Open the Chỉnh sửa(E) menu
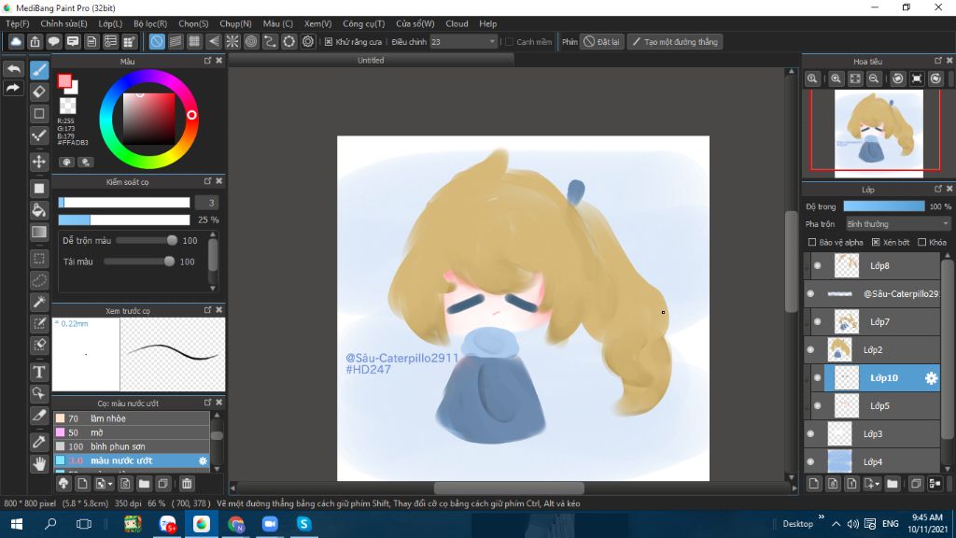 tap(63, 23)
